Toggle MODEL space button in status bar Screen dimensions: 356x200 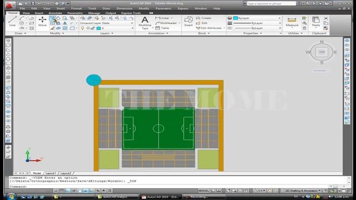[x=204, y=191]
